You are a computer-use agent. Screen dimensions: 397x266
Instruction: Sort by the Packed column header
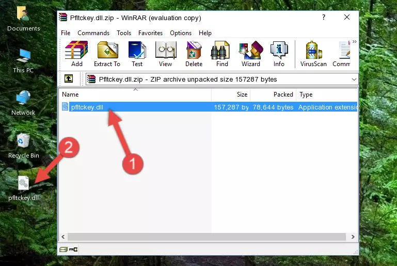click(x=273, y=95)
